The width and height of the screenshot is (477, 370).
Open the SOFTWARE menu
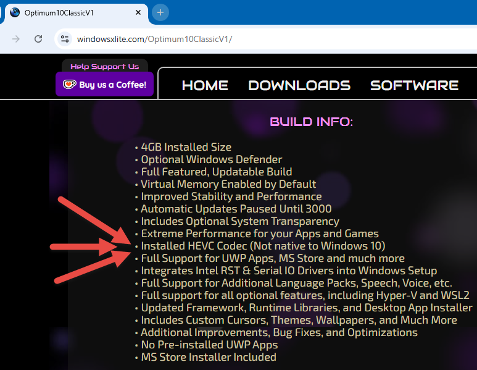coord(414,85)
